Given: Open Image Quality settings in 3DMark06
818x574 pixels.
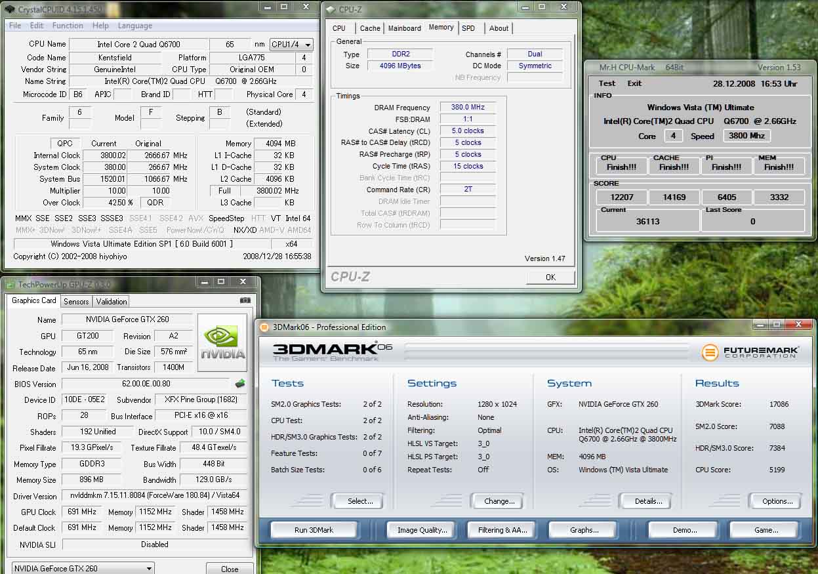Looking at the screenshot, I should tap(422, 530).
